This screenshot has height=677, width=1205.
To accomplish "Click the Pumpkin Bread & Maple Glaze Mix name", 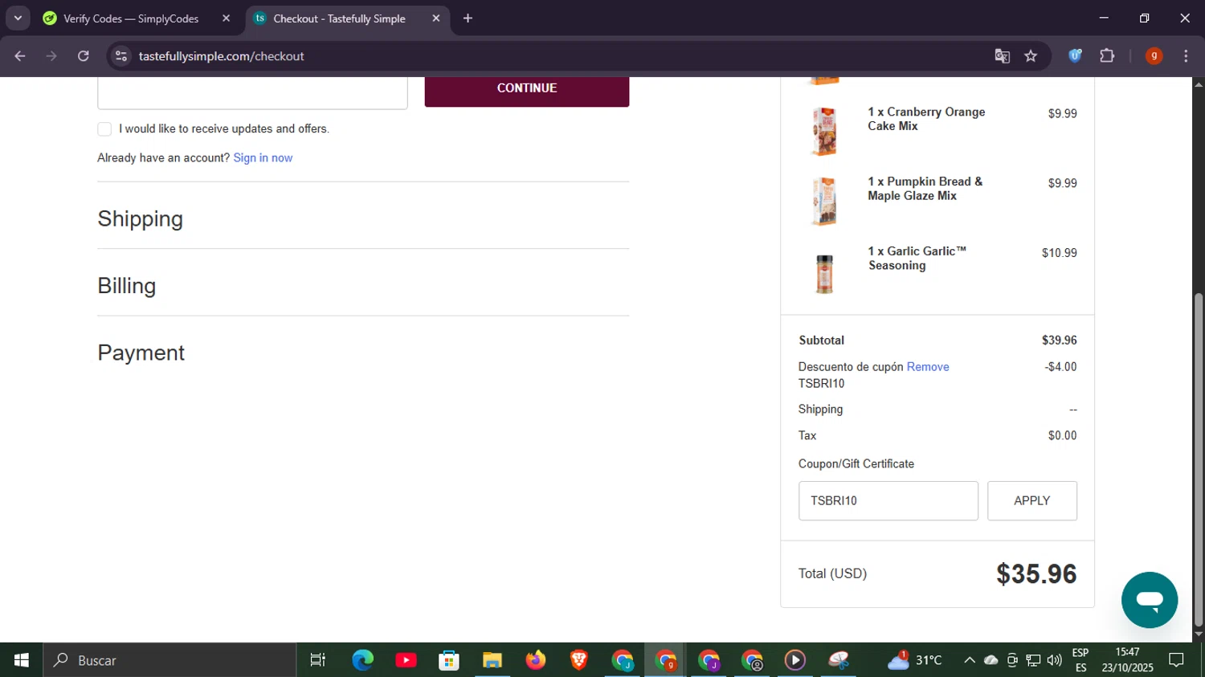I will (x=925, y=189).
